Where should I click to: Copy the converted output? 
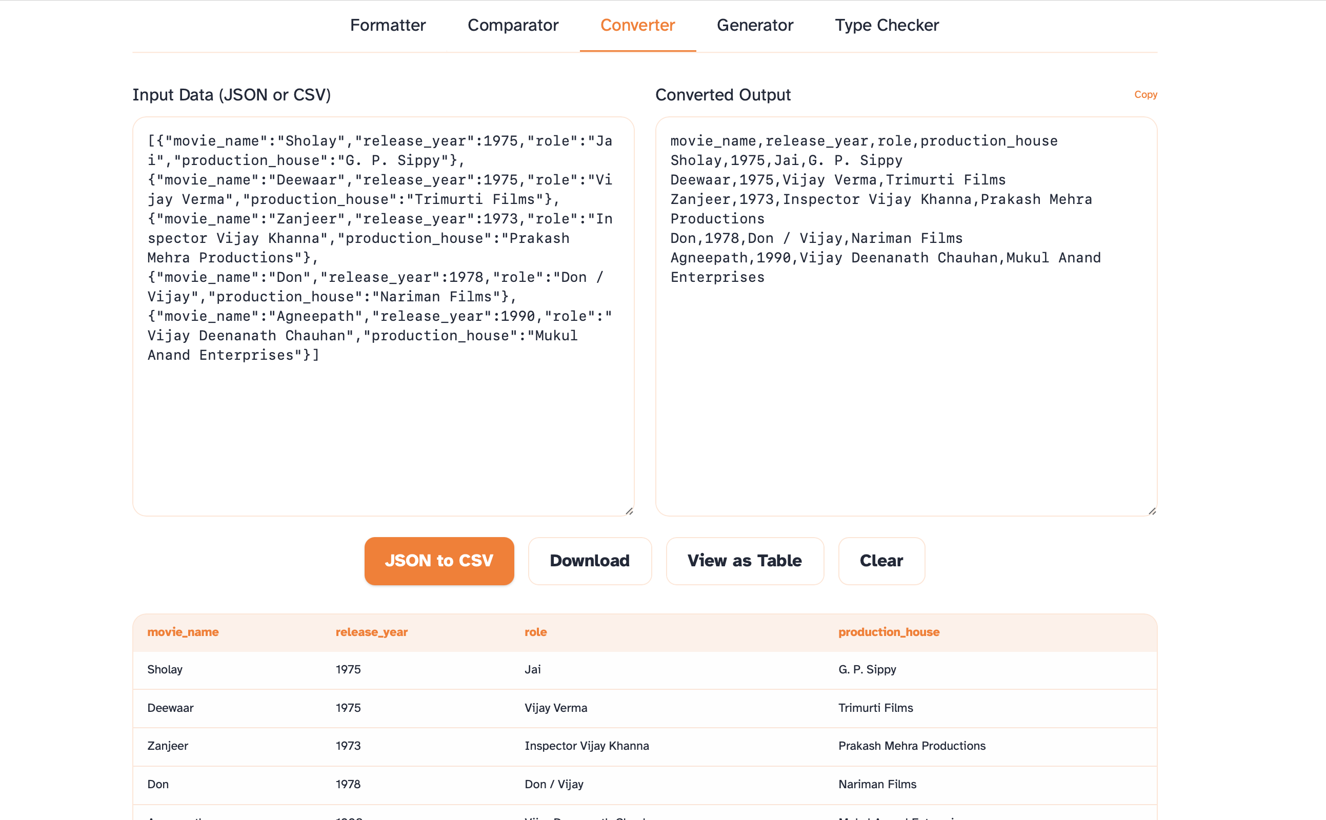(1146, 94)
